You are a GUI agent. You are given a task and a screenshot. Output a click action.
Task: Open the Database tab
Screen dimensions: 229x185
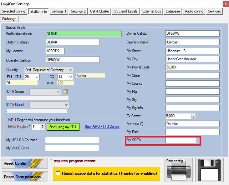click(173, 11)
